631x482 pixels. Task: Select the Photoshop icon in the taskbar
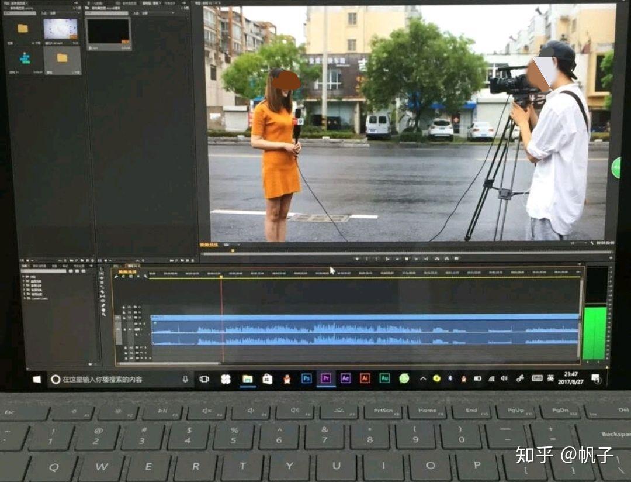308,380
